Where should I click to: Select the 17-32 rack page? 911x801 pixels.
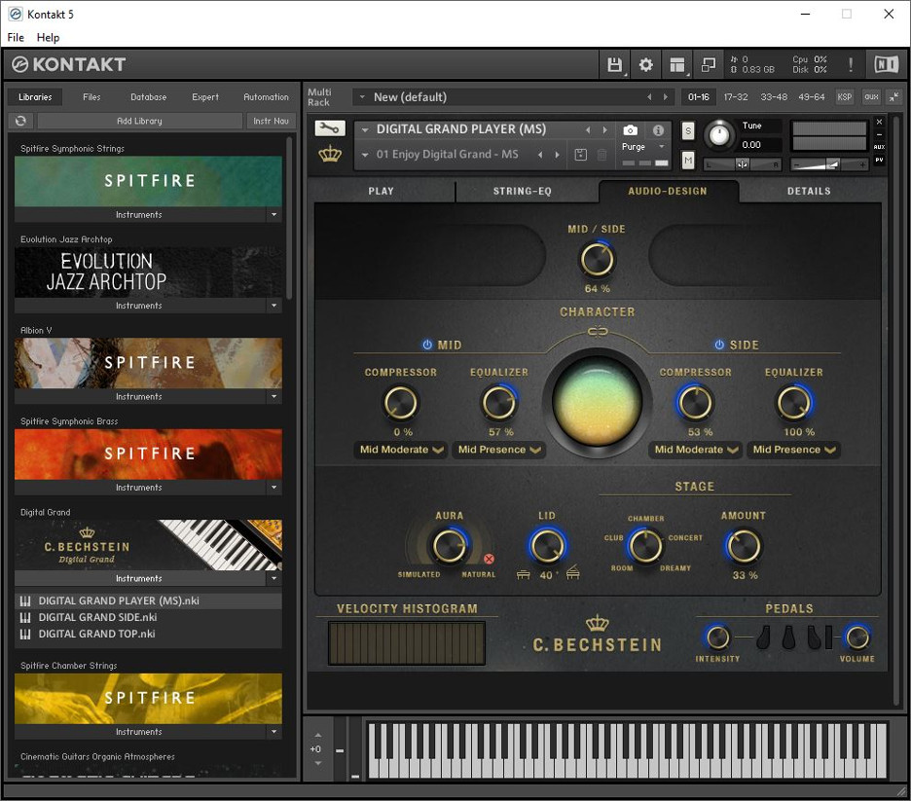736,97
